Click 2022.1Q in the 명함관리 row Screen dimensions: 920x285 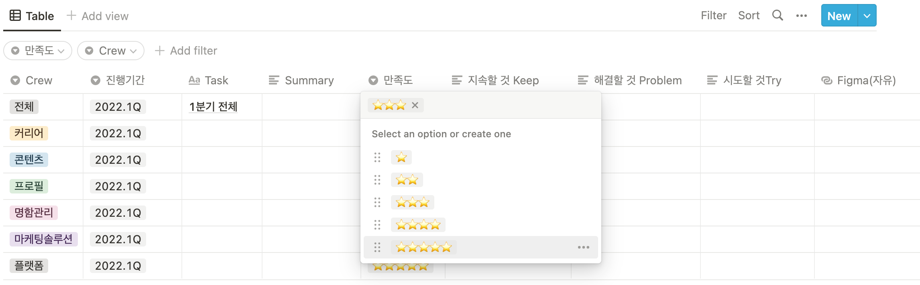click(118, 213)
